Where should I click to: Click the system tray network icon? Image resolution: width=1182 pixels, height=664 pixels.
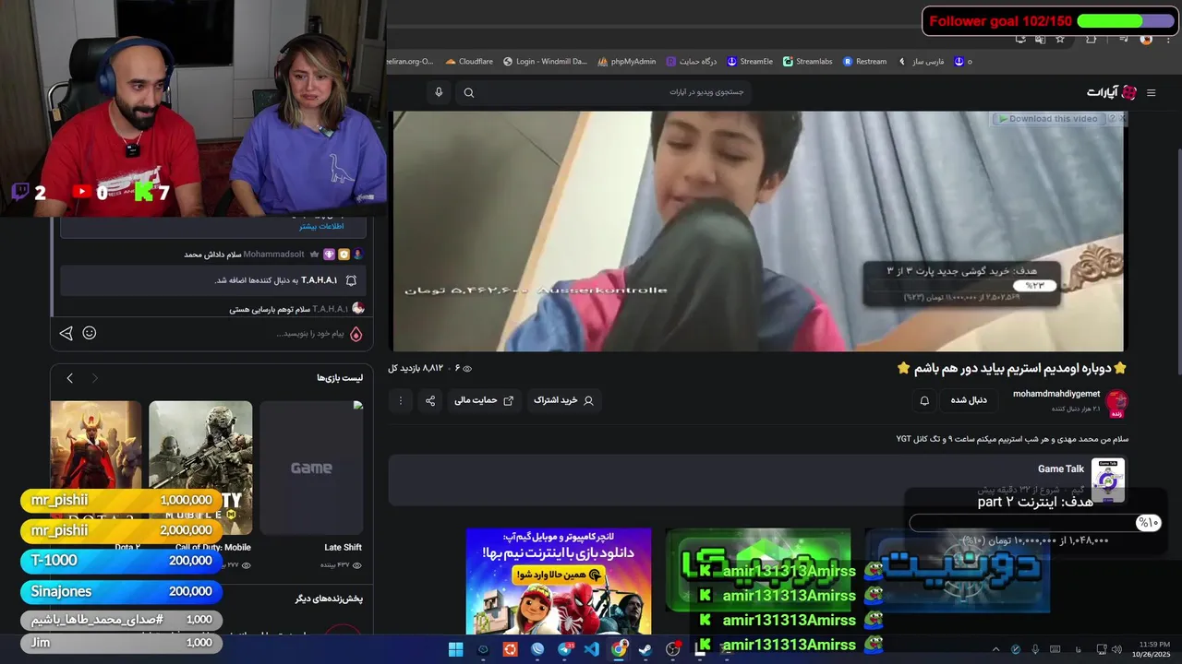pos(1102,649)
